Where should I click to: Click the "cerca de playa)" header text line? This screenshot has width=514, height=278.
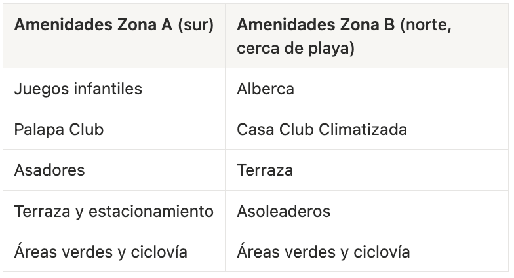click(296, 49)
